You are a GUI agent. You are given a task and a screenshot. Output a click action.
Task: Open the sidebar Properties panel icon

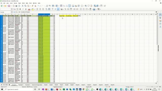tap(160, 15)
